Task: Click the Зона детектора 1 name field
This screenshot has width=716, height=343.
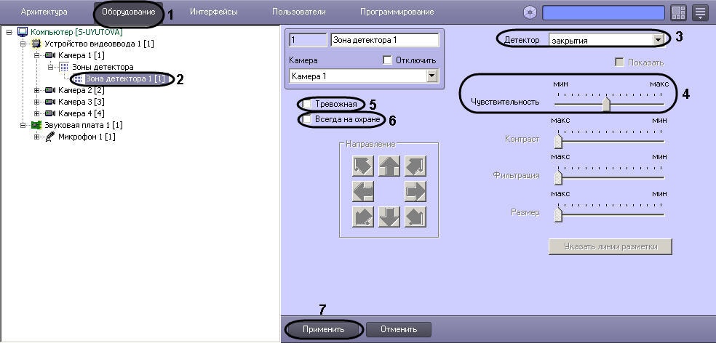Action: pyautogui.click(x=384, y=41)
